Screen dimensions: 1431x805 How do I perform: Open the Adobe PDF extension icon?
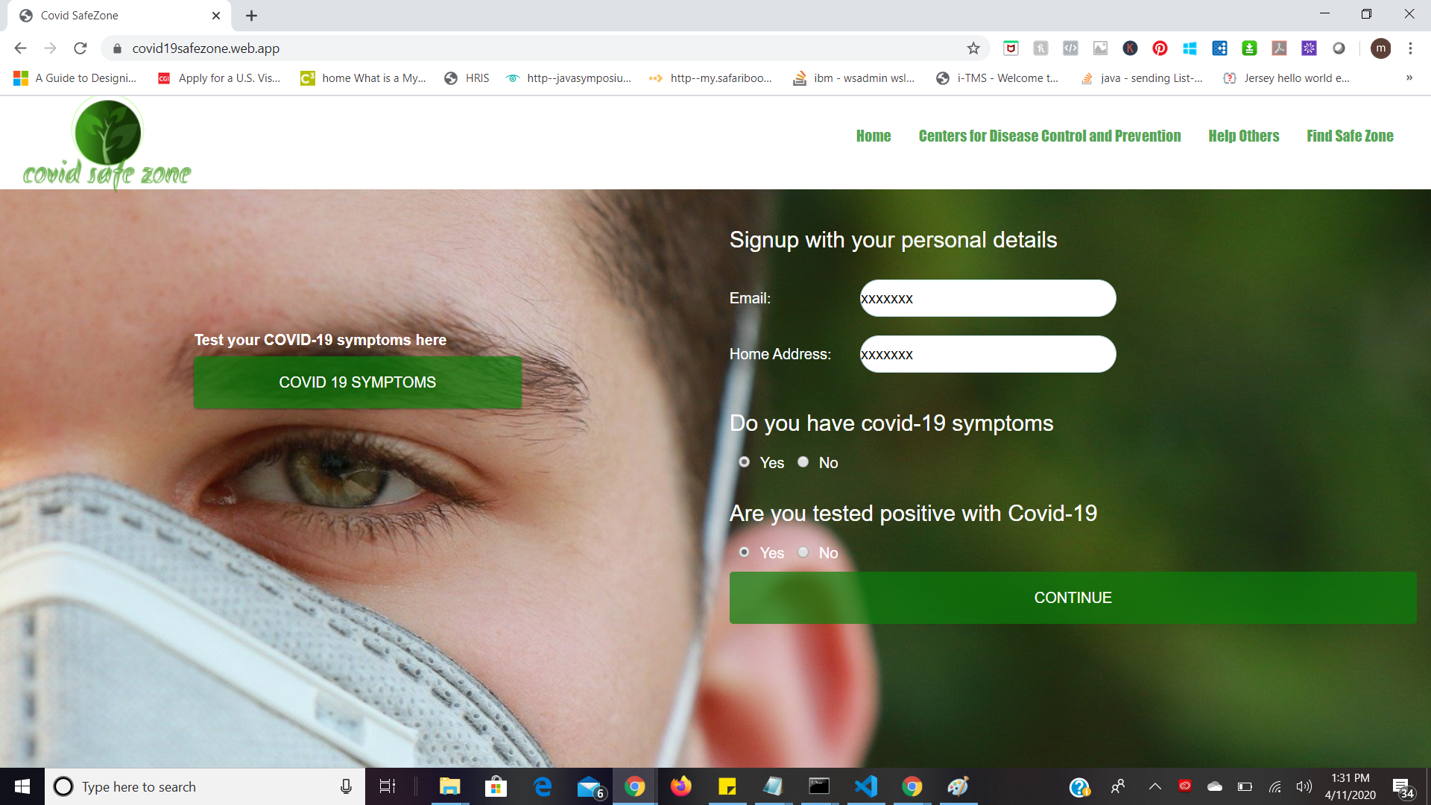[1279, 48]
